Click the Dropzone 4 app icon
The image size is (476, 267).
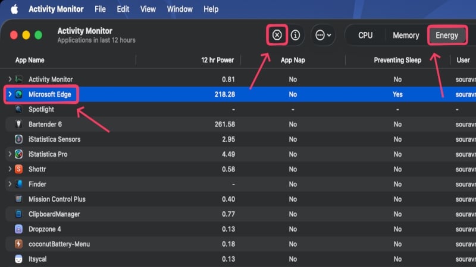coord(18,229)
